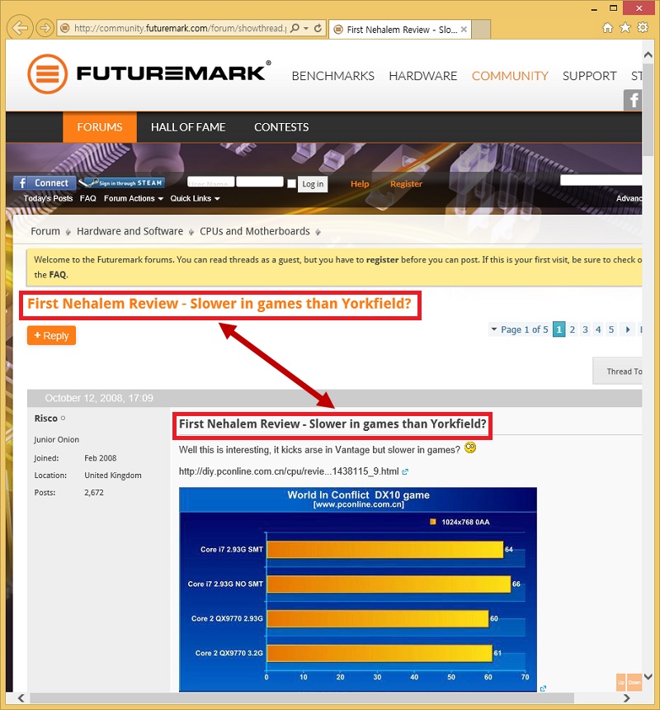Click vertical scrollbar up arrow
The height and width of the screenshot is (710, 660).
pos(648,54)
